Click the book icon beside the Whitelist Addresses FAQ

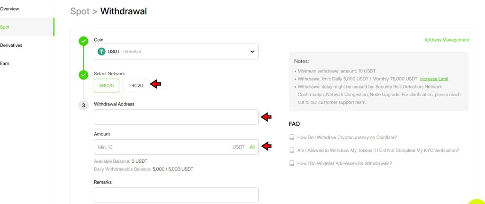coord(292,163)
